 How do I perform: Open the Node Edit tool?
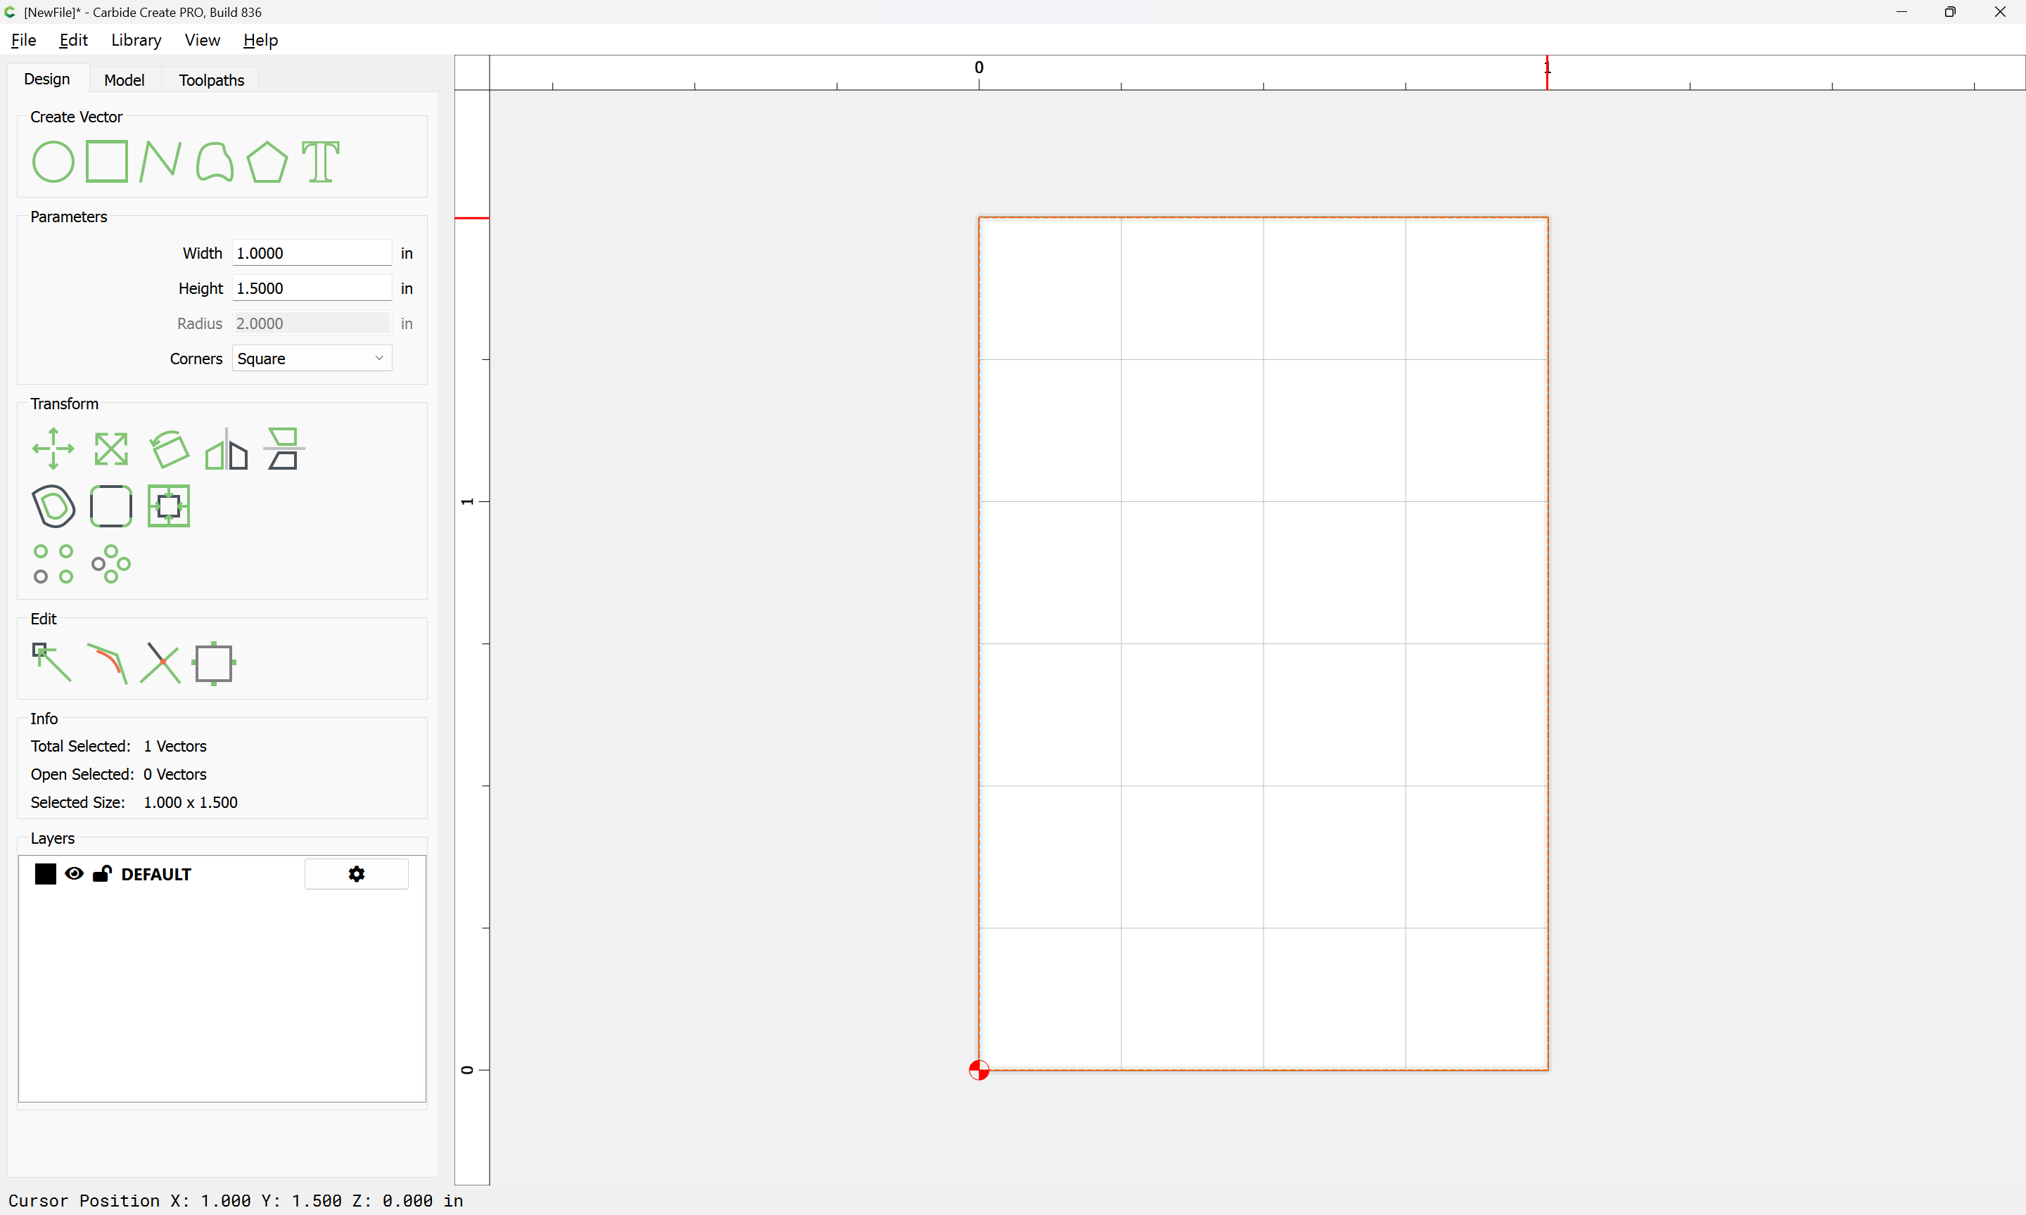click(x=51, y=662)
